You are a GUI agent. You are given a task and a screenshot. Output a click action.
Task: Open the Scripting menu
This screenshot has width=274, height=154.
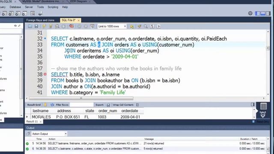53,7
